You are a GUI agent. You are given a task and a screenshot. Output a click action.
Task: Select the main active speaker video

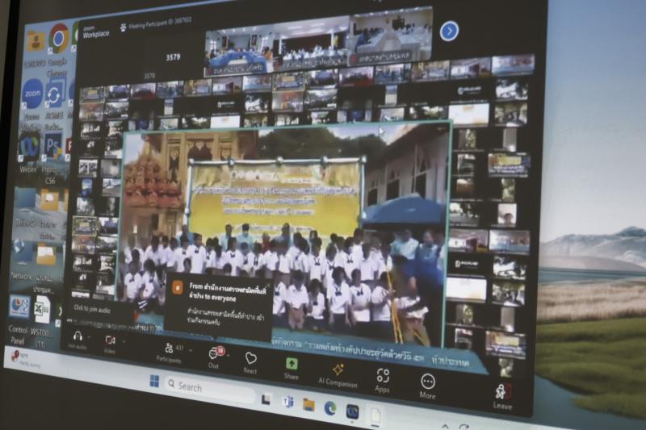click(x=284, y=235)
